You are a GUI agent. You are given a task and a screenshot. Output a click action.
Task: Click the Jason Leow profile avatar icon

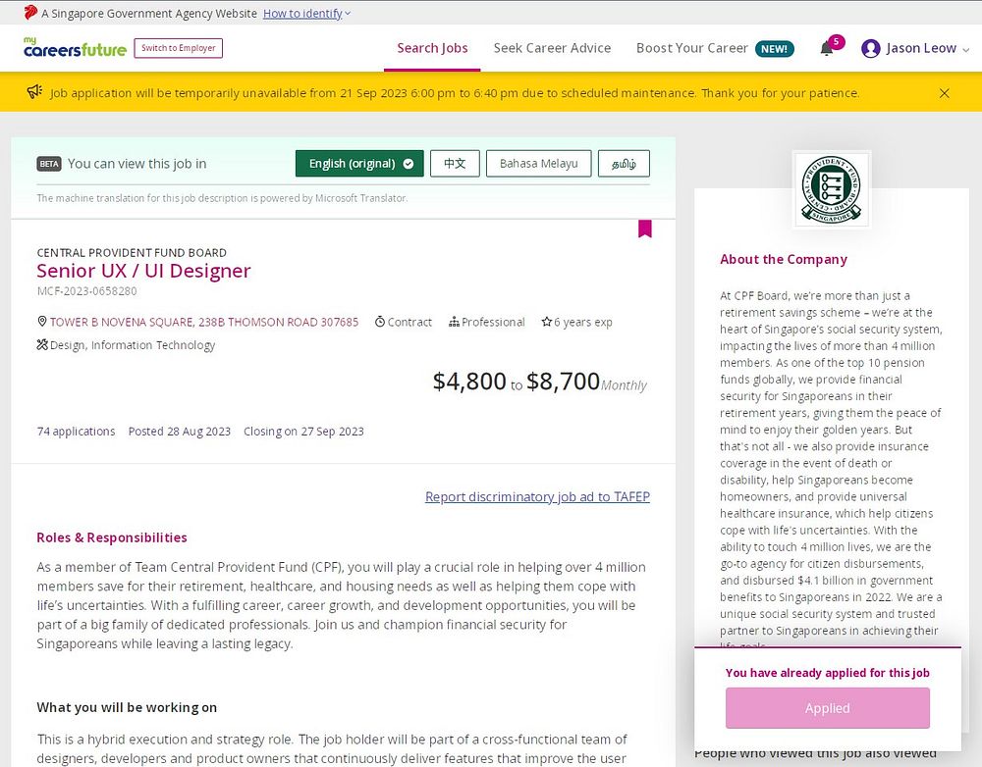870,48
